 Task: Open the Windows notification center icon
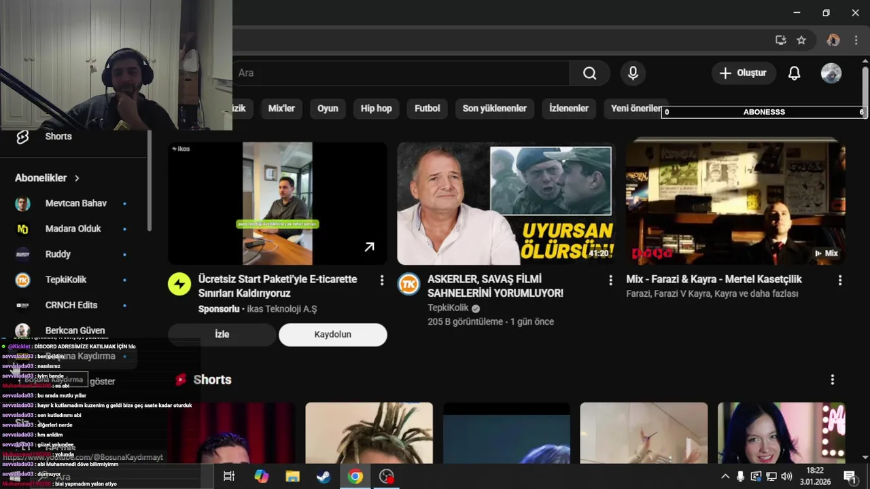coord(850,477)
